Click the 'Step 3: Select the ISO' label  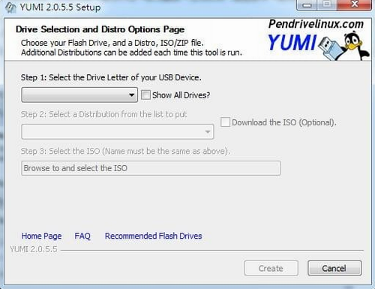pyautogui.click(x=125, y=151)
